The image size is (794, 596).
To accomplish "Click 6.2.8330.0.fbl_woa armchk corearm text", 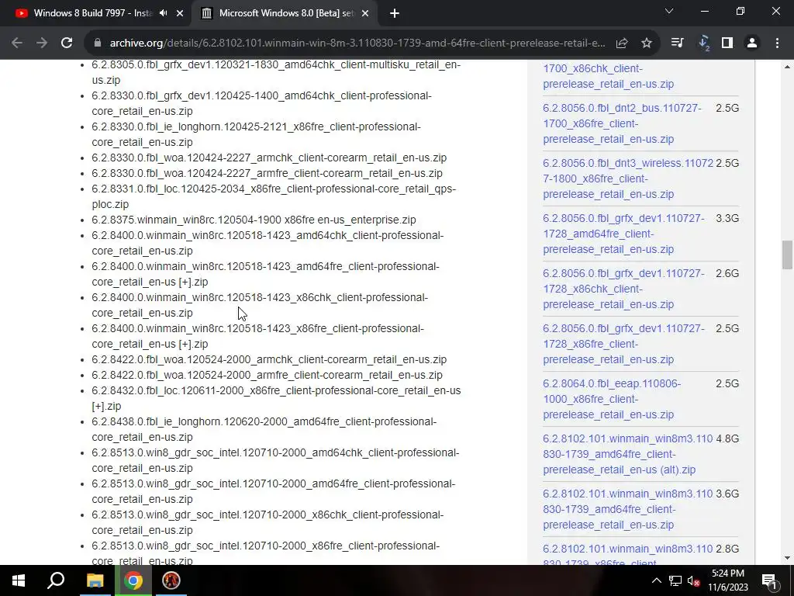I will click(x=269, y=158).
